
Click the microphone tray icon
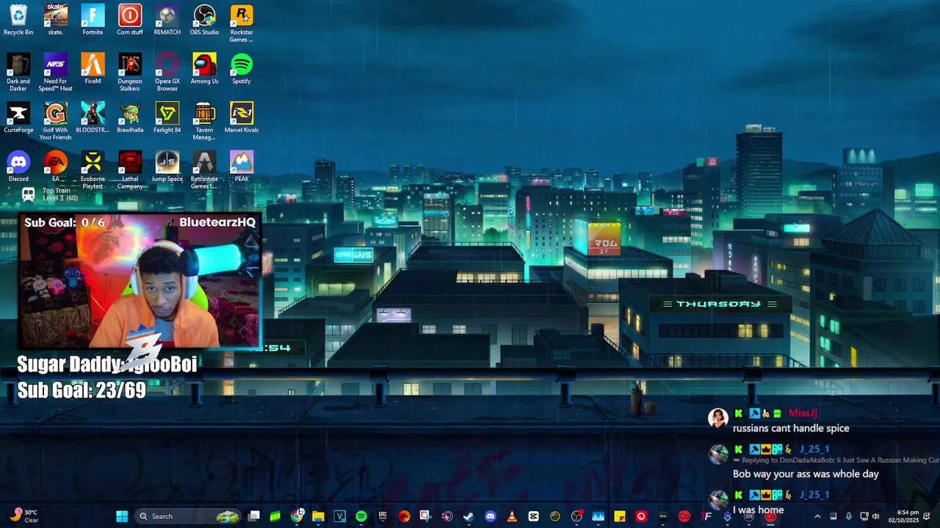[x=848, y=516]
